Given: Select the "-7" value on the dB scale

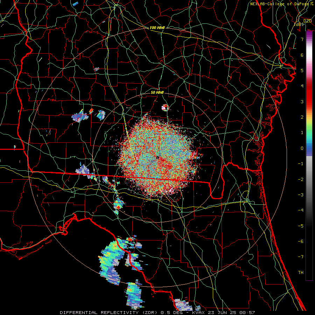Looking at the screenshot, I should tap(301, 257).
